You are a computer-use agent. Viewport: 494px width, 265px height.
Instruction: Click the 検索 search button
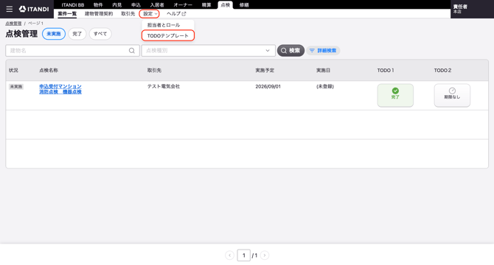tap(291, 51)
